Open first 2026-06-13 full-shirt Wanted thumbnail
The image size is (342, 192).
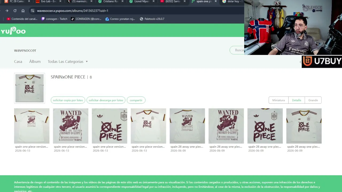(x=32, y=126)
